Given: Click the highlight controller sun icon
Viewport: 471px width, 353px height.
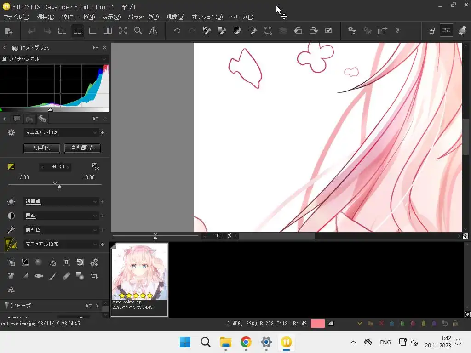Looking at the screenshot, I should click(11, 262).
